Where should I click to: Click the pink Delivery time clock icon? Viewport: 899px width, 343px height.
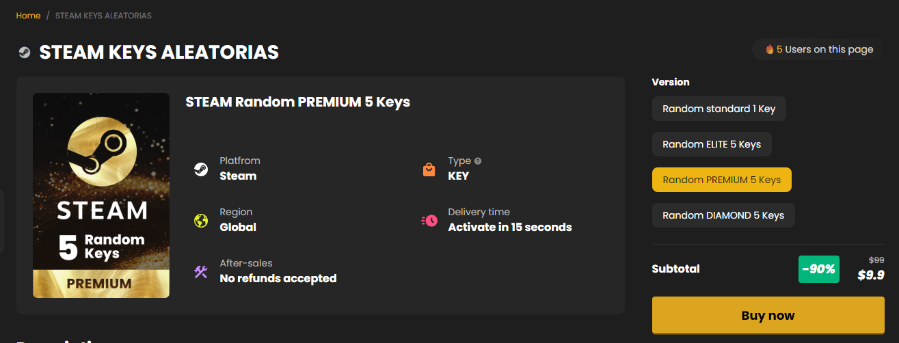point(429,221)
